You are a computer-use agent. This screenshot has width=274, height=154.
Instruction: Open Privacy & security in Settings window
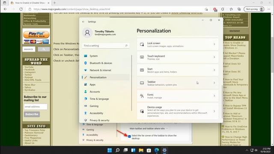[106, 120]
